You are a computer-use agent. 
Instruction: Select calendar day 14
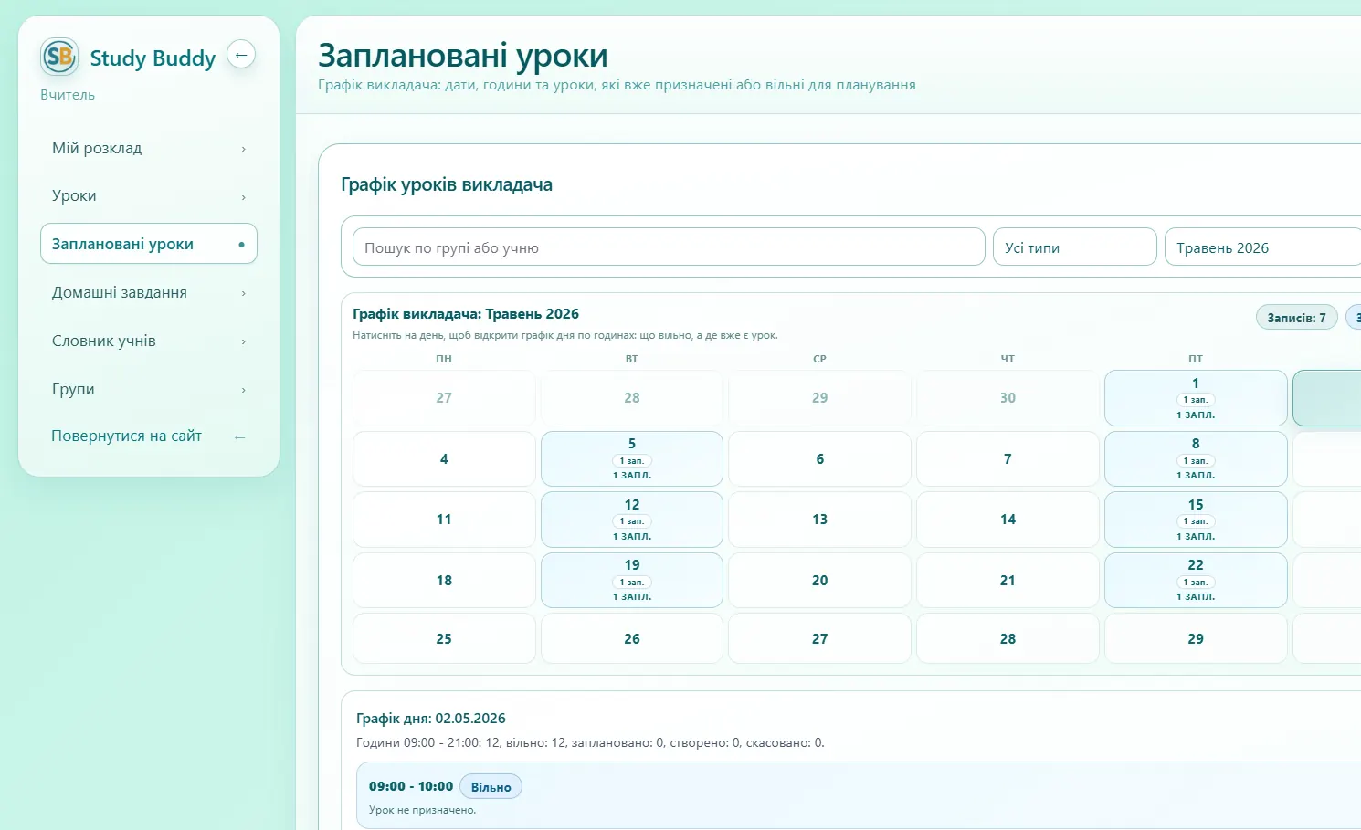[1008, 520]
